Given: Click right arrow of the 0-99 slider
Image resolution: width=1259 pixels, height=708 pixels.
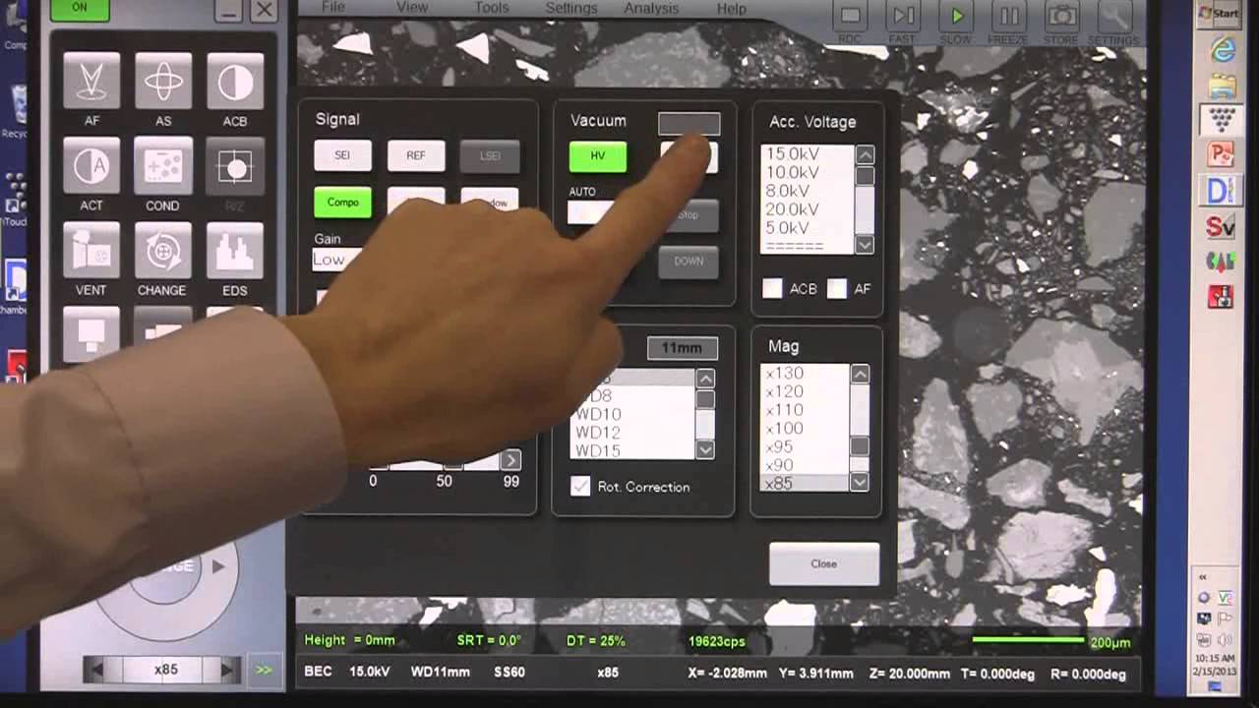Looking at the screenshot, I should 510,459.
